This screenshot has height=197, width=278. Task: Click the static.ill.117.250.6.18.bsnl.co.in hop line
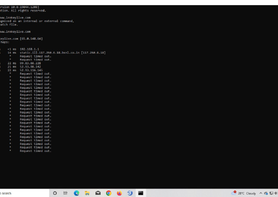63,53
